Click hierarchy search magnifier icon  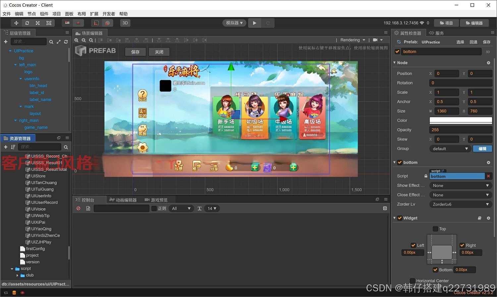pyautogui.click(x=51, y=42)
